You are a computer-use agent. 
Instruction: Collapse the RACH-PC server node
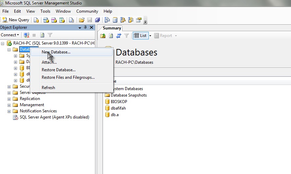point(3,44)
